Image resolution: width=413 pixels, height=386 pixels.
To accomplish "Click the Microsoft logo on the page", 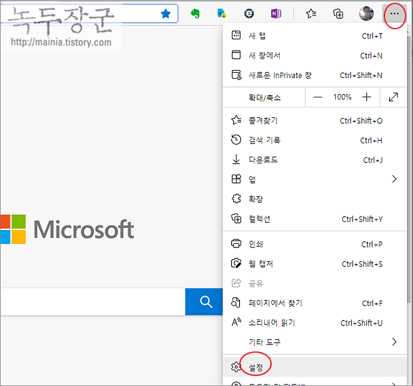I will pyautogui.click(x=67, y=229).
